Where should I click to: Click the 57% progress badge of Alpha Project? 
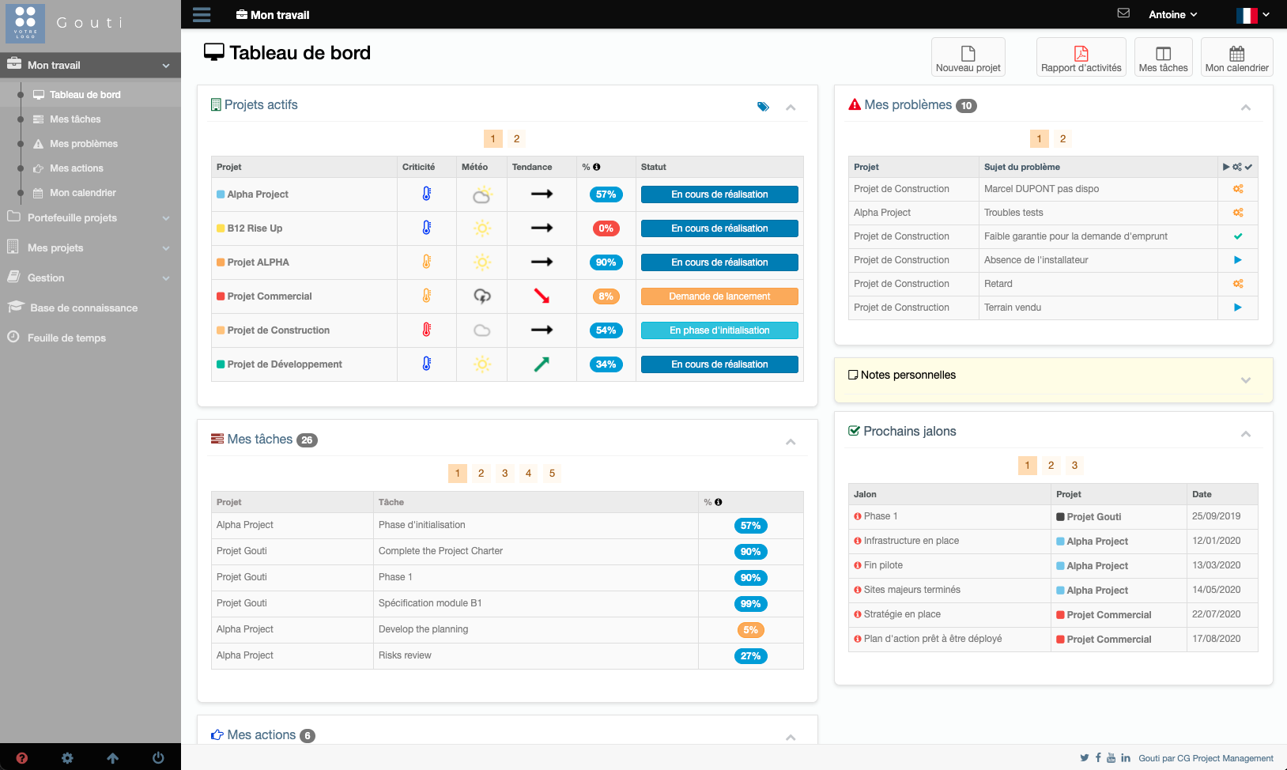click(x=606, y=194)
